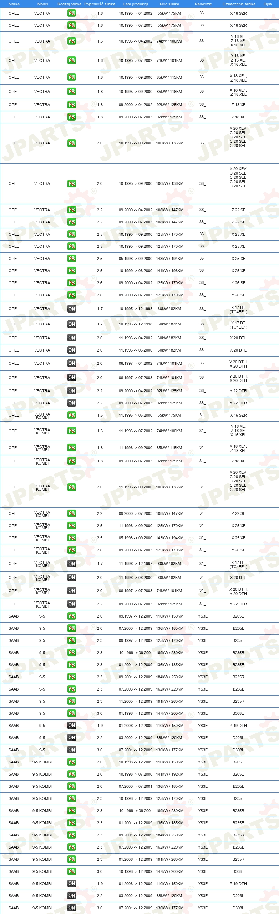Click '162kW / 220KM' cell in Saab 9-5 sedan row
Image resolution: width=279 pixels, height=914 pixels.
point(169,689)
